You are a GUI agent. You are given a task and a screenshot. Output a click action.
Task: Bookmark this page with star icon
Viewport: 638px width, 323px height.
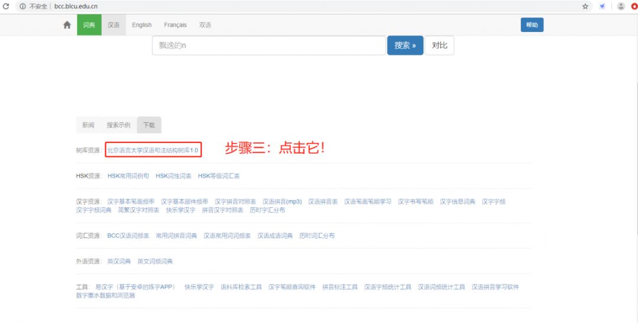[x=585, y=6]
